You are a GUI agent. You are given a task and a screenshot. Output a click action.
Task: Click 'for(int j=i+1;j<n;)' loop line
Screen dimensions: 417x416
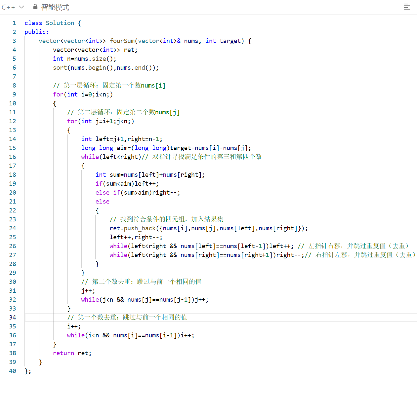click(x=101, y=121)
